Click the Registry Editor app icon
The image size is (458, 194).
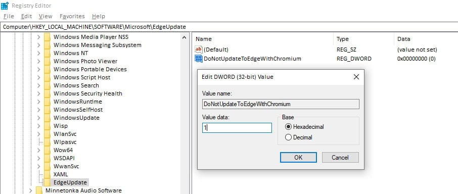click(x=5, y=6)
